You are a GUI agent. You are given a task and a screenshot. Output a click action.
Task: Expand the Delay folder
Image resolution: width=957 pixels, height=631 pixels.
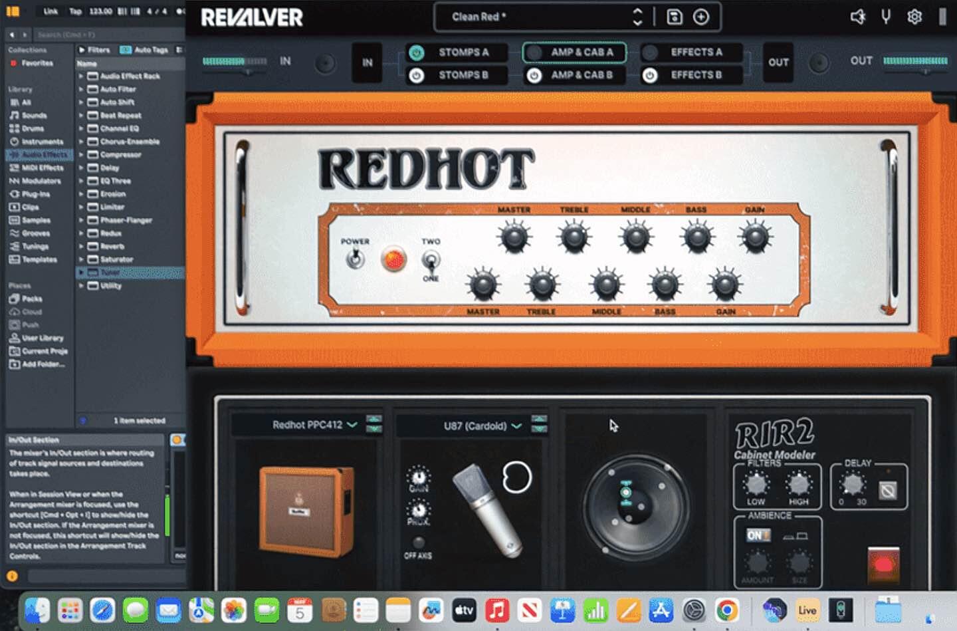pos(81,168)
